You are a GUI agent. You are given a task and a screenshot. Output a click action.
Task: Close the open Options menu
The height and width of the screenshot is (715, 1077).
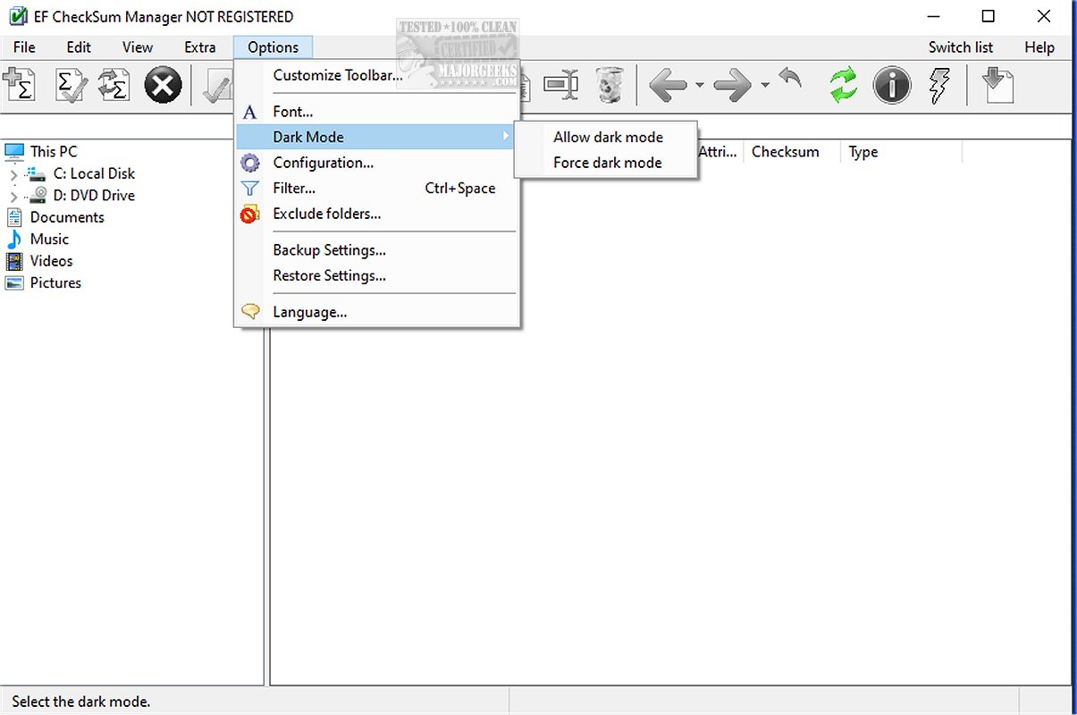tap(273, 47)
